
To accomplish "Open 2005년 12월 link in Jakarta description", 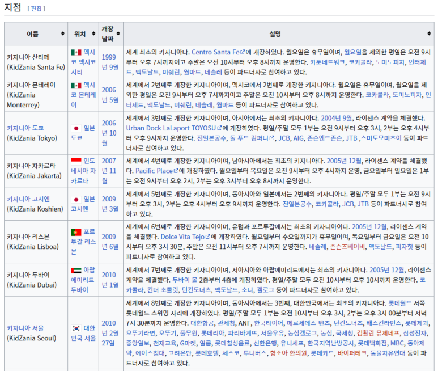I will (x=344, y=161).
